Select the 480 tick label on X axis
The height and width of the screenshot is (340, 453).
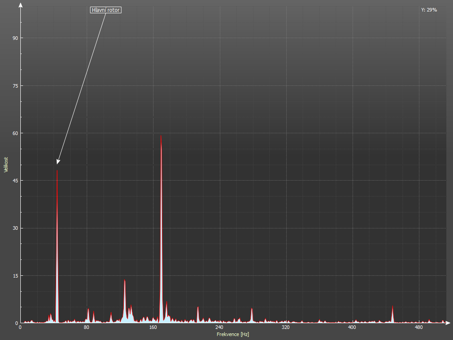[x=418, y=328]
